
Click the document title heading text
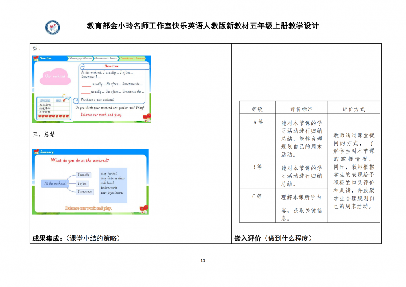tap(203, 26)
